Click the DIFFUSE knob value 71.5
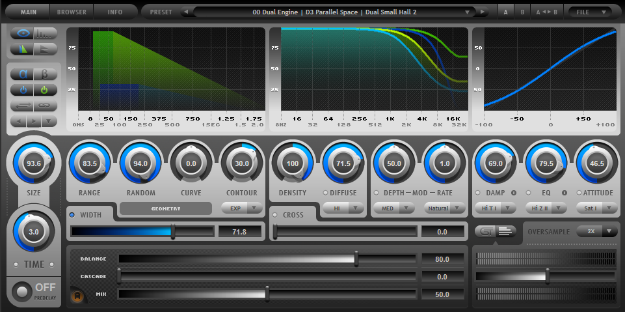Viewport: 625px width, 312px height. pyautogui.click(x=343, y=163)
